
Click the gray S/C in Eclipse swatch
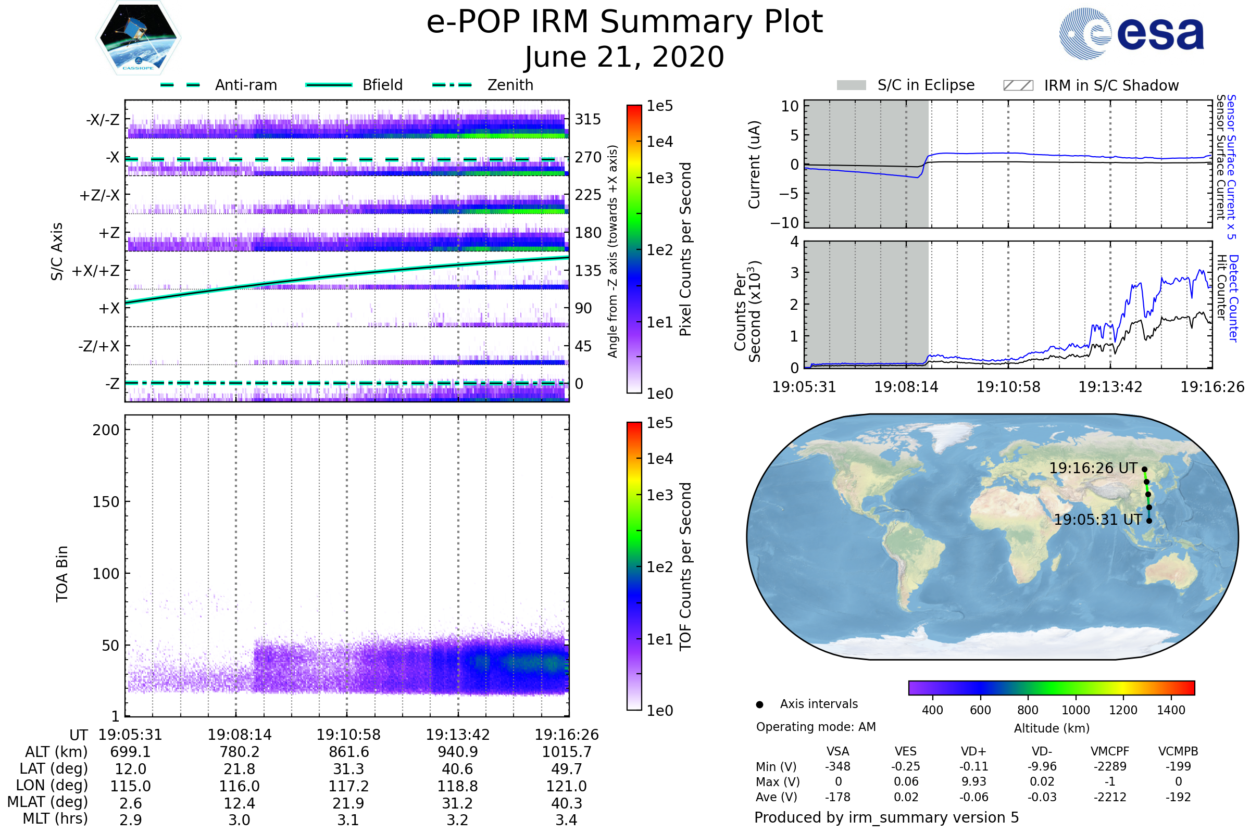[851, 85]
